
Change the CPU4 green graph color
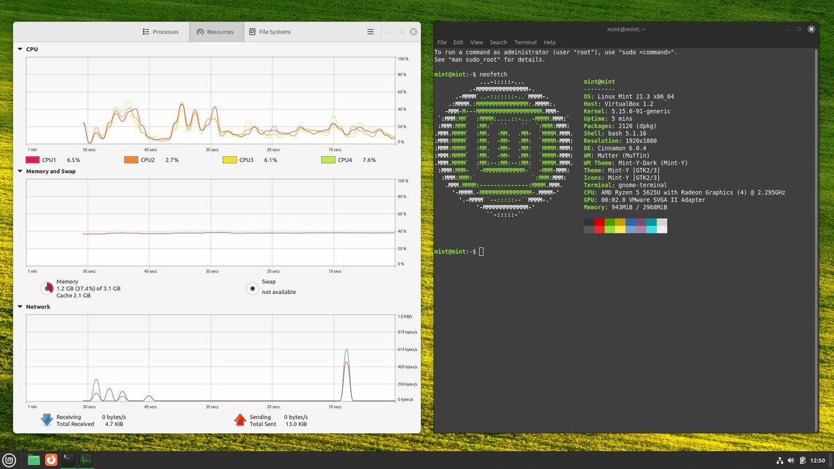pyautogui.click(x=328, y=160)
